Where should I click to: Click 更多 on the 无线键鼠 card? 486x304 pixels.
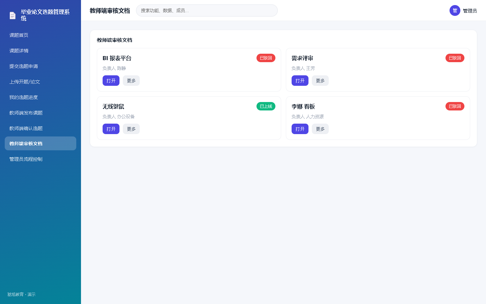click(131, 129)
